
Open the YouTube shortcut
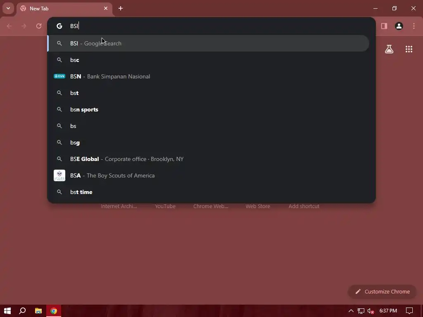point(165,206)
